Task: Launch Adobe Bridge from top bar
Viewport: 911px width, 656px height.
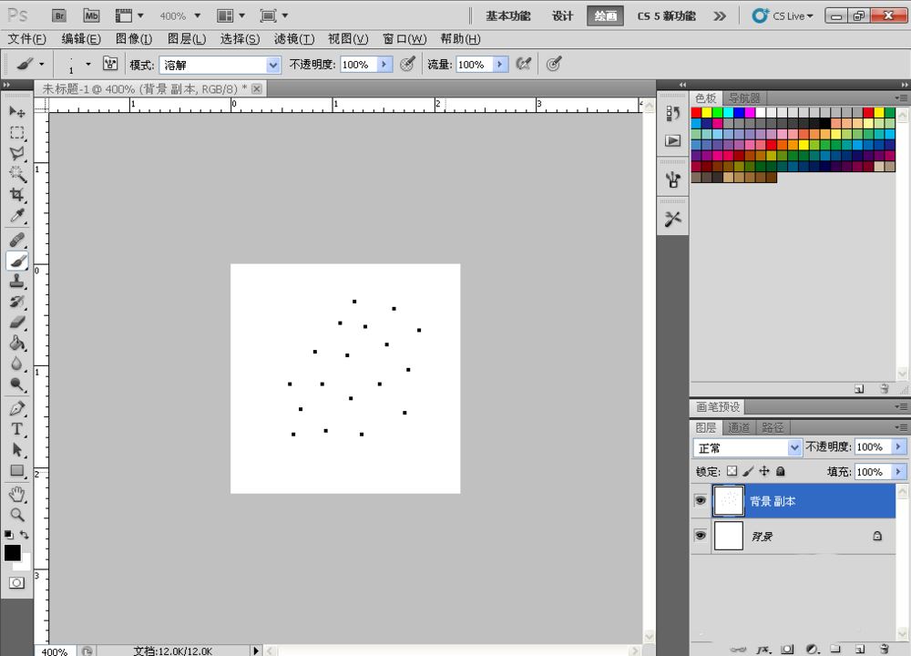Action: tap(58, 15)
